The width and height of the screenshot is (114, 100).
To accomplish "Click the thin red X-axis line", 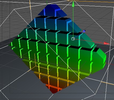I will pyautogui.click(x=89, y=41).
